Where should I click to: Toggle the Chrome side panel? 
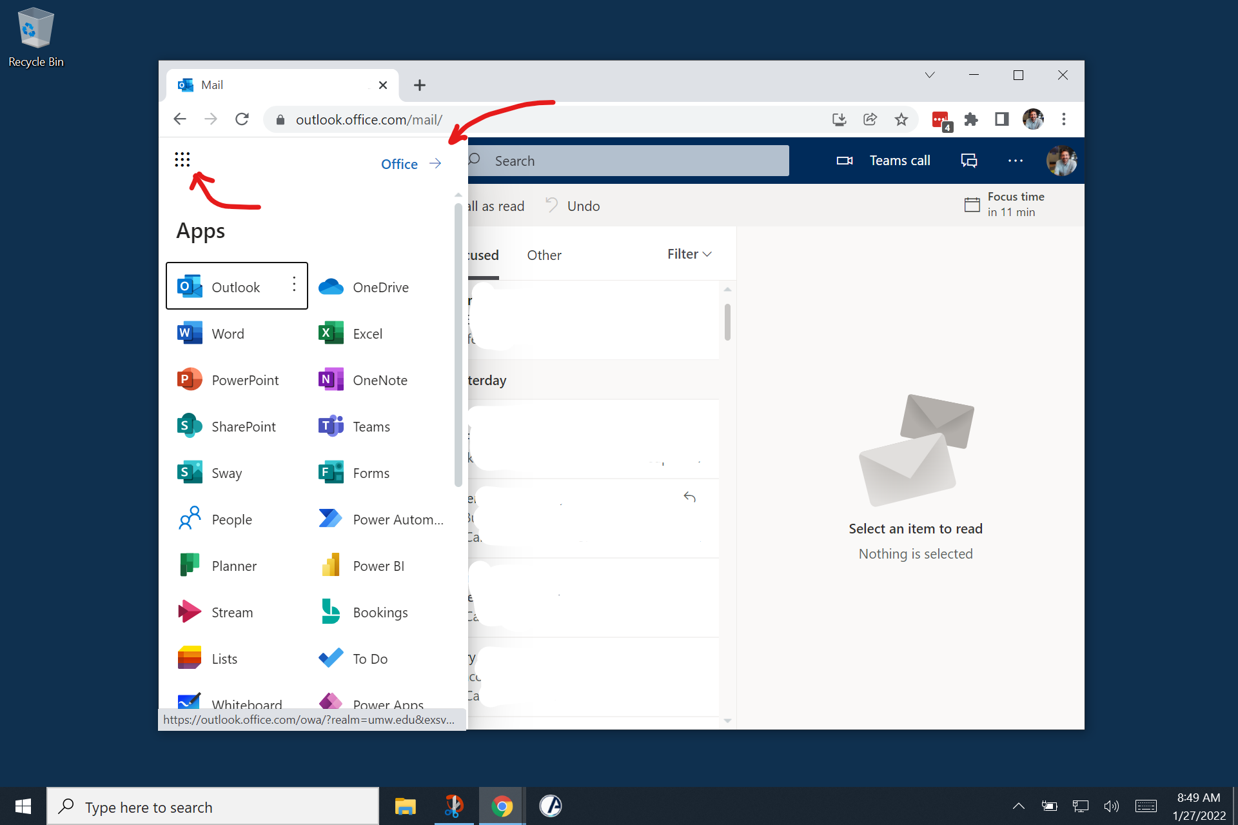(1001, 119)
